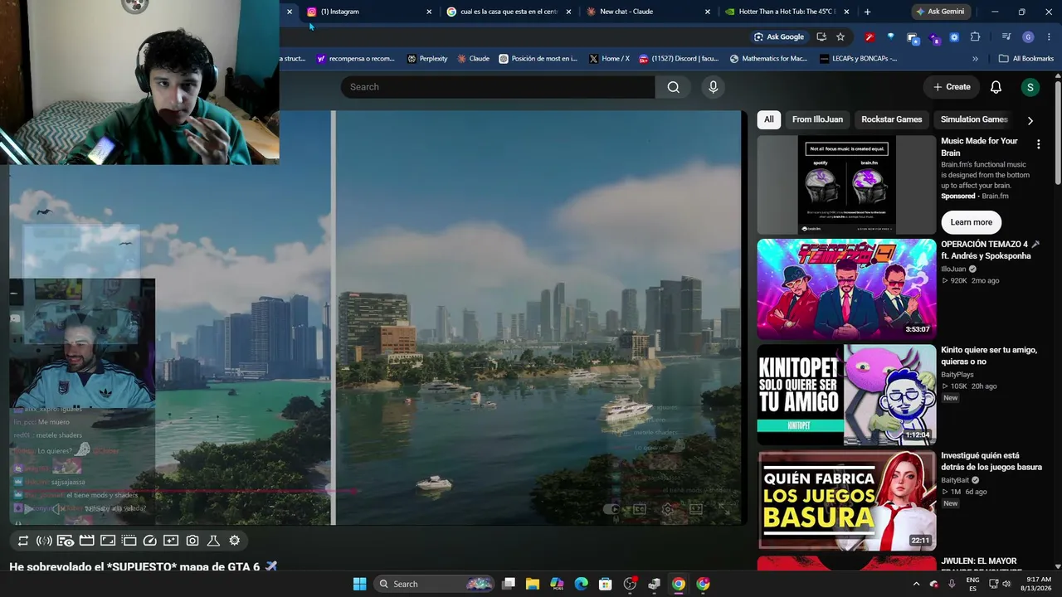Toggle autoplay switch in the video player
1062x597 pixels.
pyautogui.click(x=613, y=509)
